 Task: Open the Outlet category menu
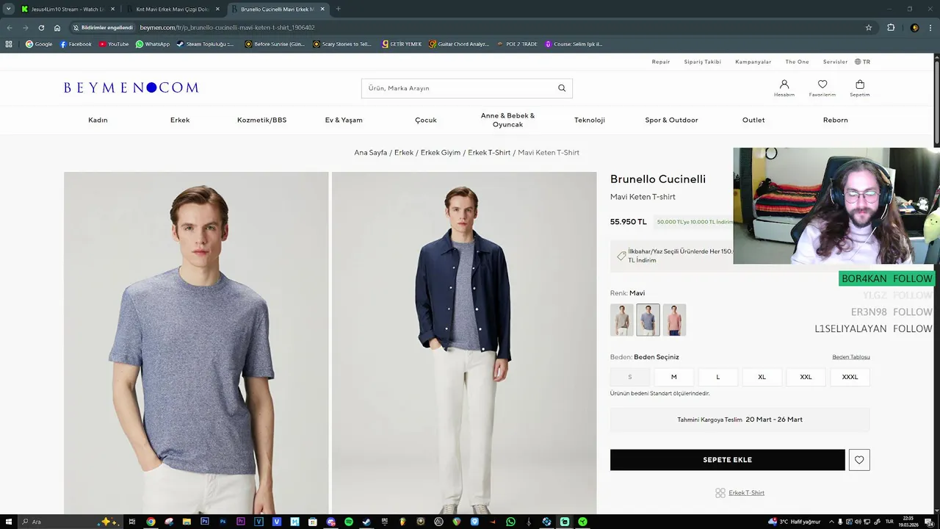(x=753, y=120)
